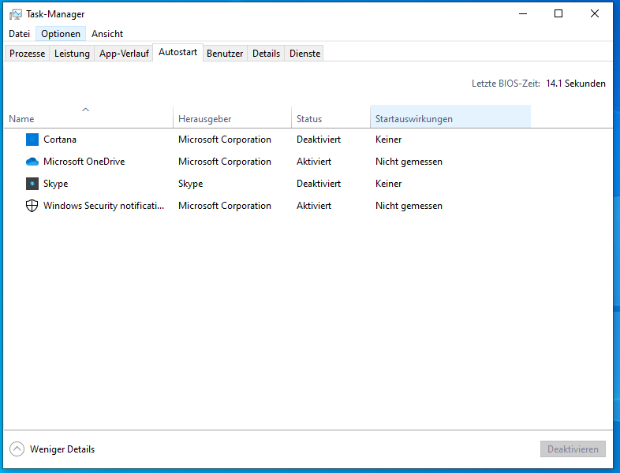Select the Skype entry name
The image size is (620, 473).
click(56, 184)
